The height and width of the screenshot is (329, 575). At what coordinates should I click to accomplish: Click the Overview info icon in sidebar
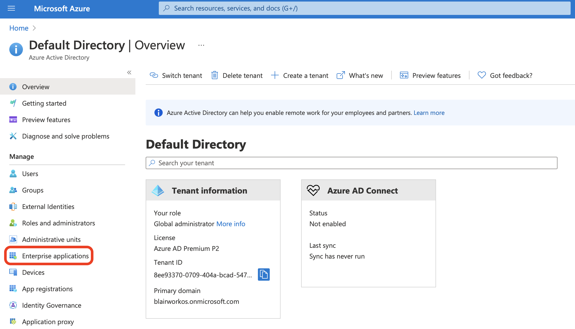[13, 87]
